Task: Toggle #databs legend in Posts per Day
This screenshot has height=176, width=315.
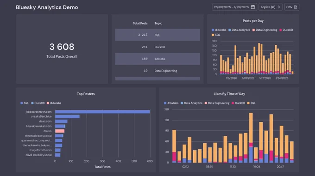Action: [219, 30]
